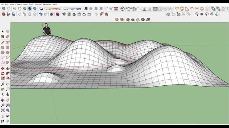The width and height of the screenshot is (229, 128).
Task: Select the Freehand tool
Action: pyautogui.click(x=8, y=42)
